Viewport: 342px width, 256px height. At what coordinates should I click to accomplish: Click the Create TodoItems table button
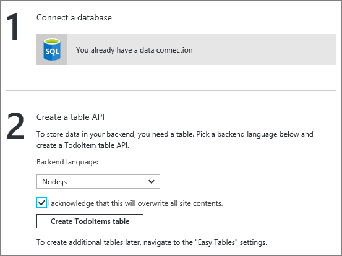pyautogui.click(x=90, y=221)
